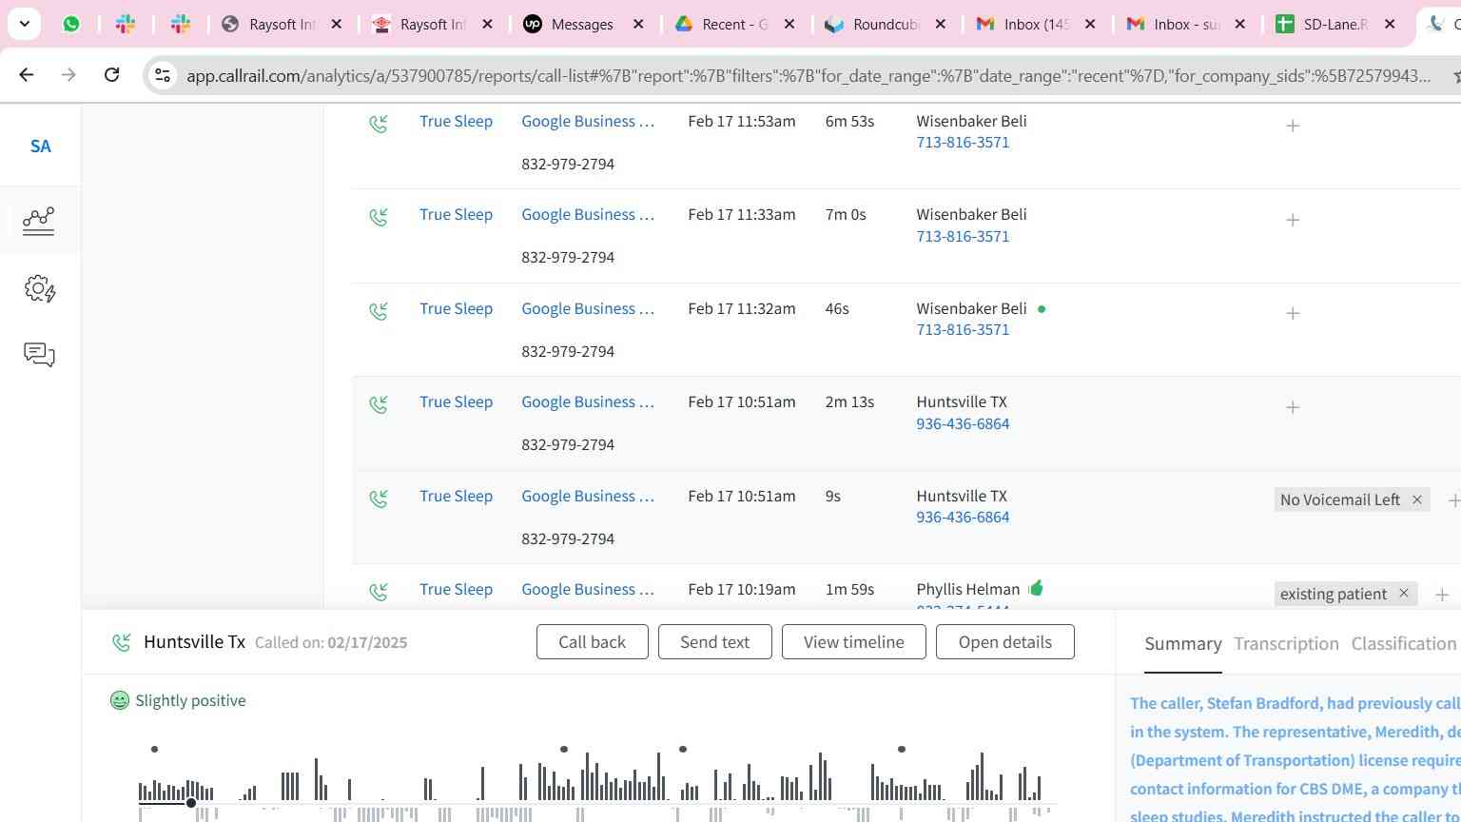Add a tag to the 7m 0s Wisenbaker call
The image size is (1461, 822).
point(1293,220)
